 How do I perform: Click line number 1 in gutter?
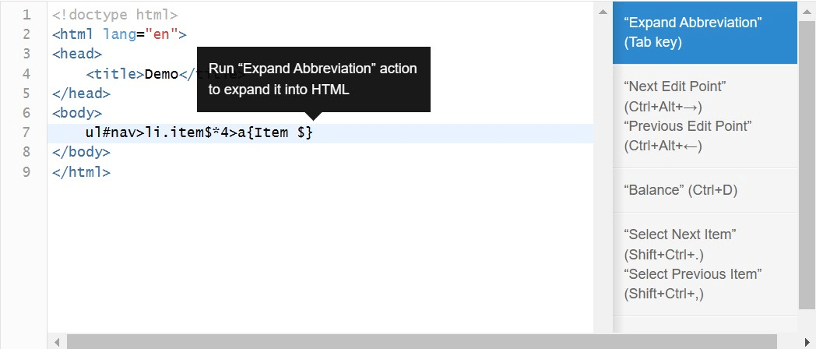pos(26,15)
